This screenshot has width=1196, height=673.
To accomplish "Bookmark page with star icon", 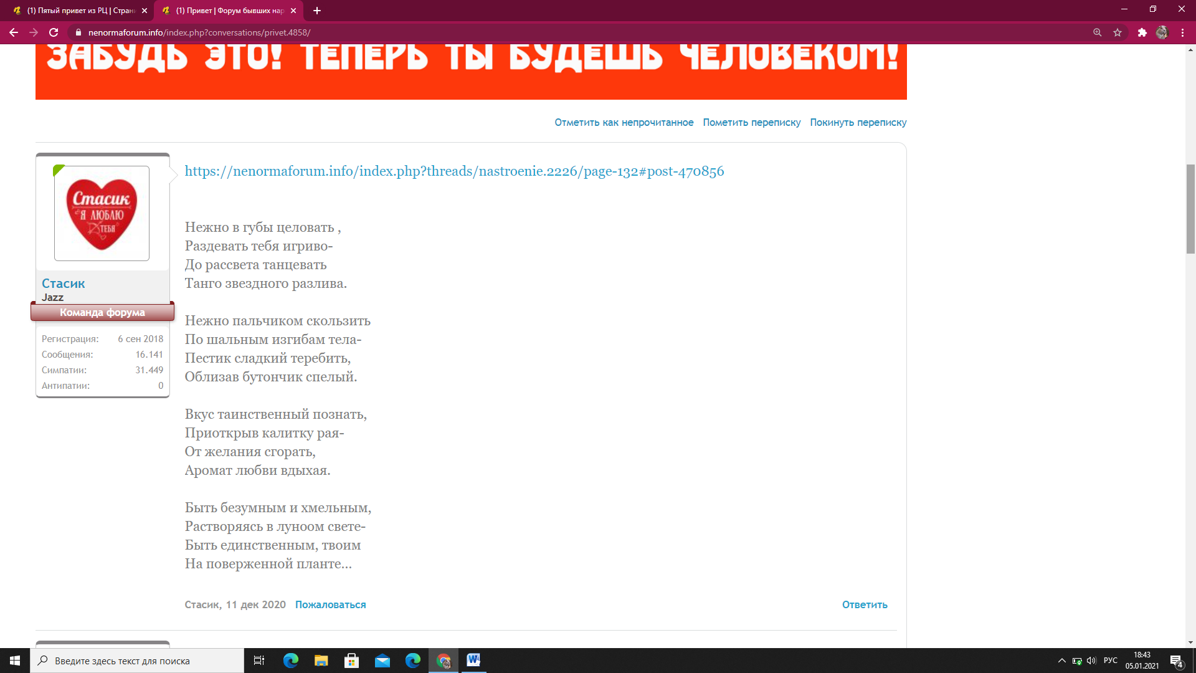I will (x=1118, y=32).
